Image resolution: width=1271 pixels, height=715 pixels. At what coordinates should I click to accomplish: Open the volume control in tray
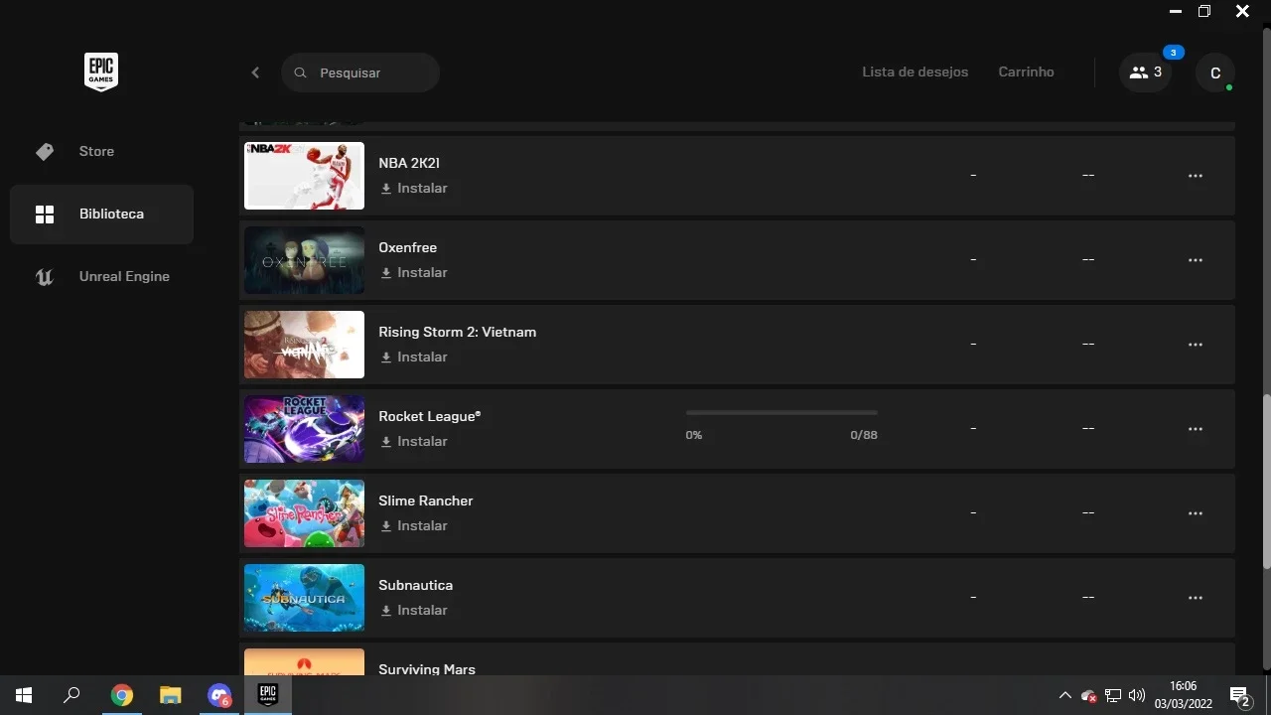tap(1137, 696)
